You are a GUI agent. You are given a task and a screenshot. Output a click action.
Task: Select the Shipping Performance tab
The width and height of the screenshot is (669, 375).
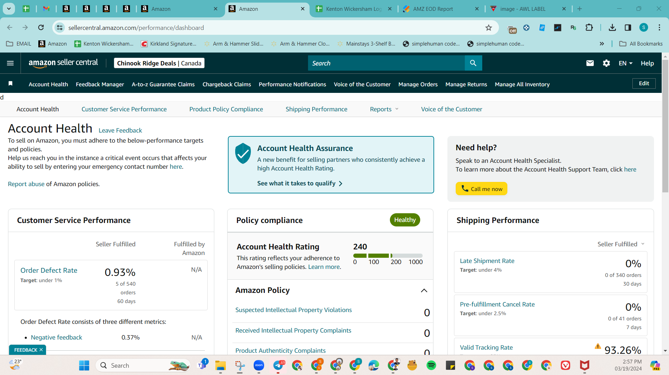pos(316,109)
